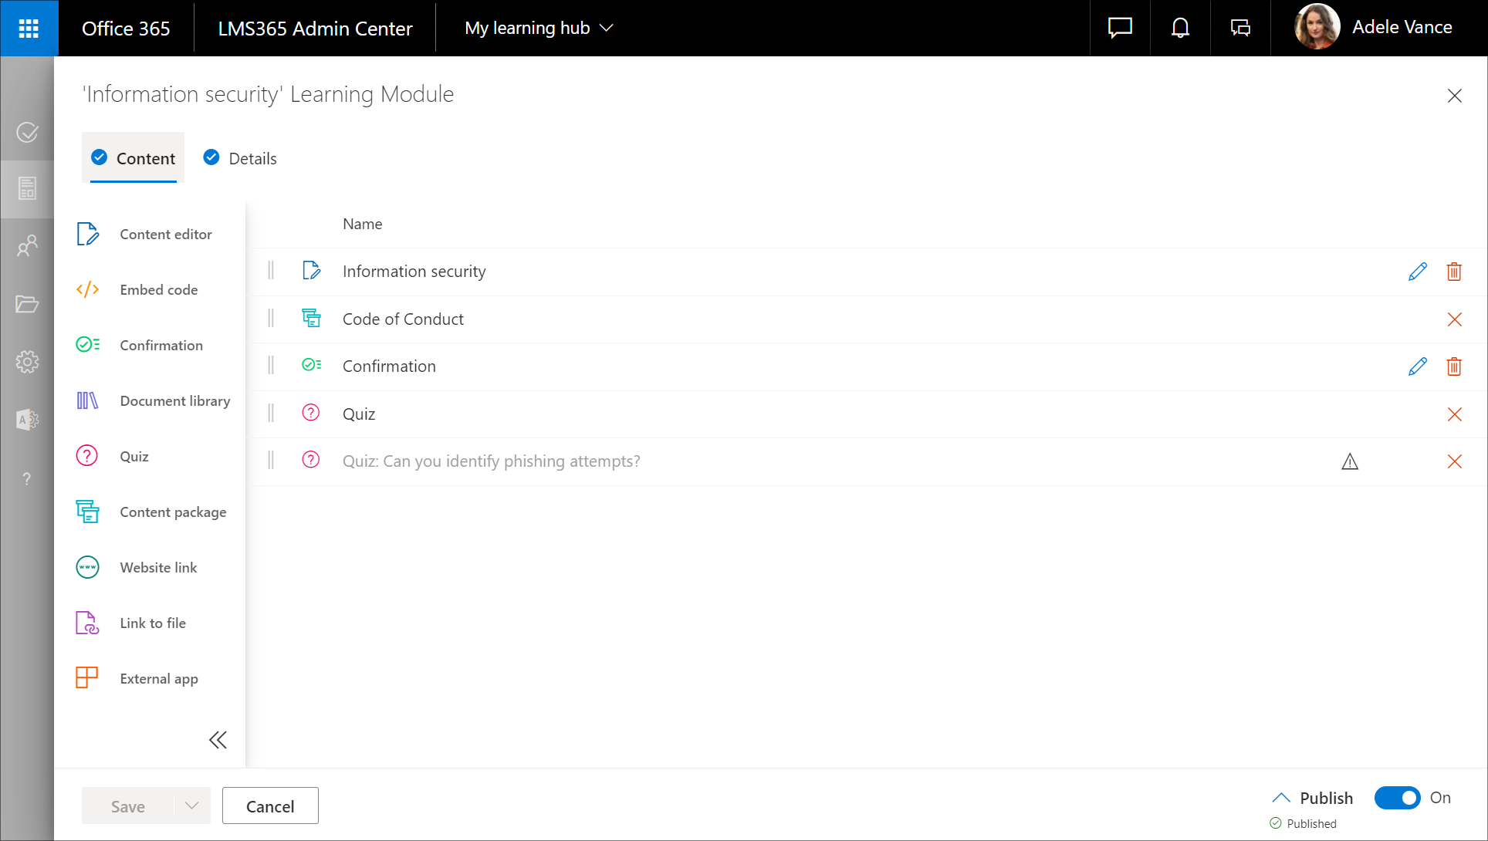Switch to the Details tab
1488x841 pixels.
pyautogui.click(x=240, y=158)
